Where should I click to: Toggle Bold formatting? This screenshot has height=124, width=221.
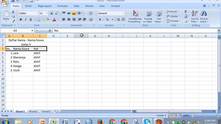pos(21,20)
